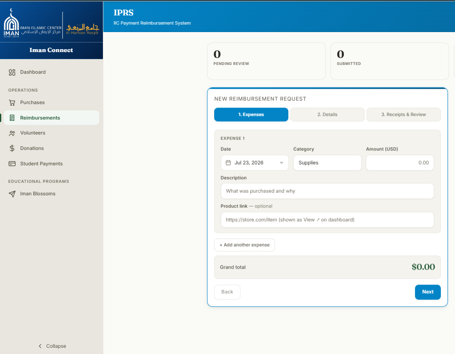This screenshot has width=455, height=354.
Task: Focus the Product link input field
Action: click(327, 220)
